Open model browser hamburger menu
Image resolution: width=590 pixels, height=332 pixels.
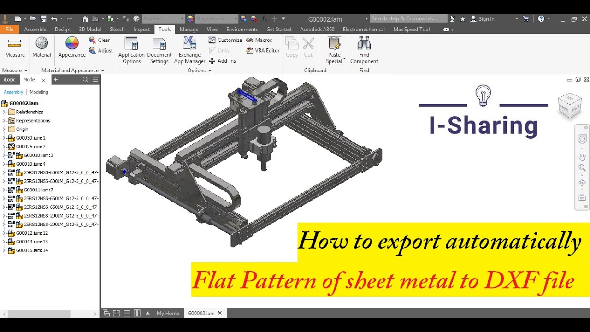click(95, 80)
